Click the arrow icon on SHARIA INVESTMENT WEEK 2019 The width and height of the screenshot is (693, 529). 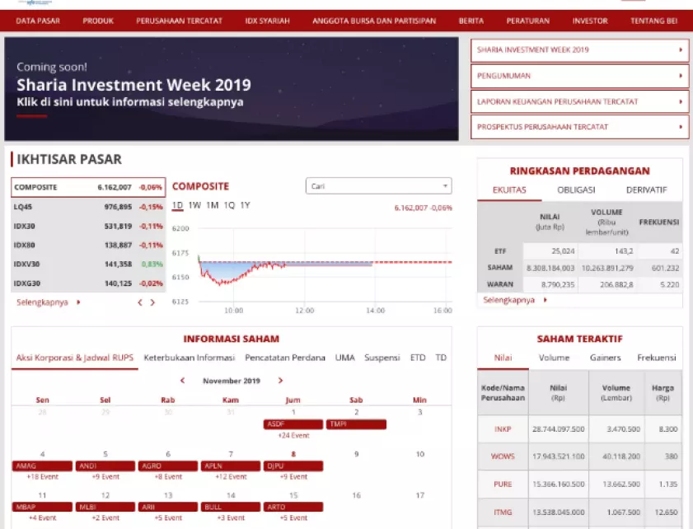(x=681, y=49)
